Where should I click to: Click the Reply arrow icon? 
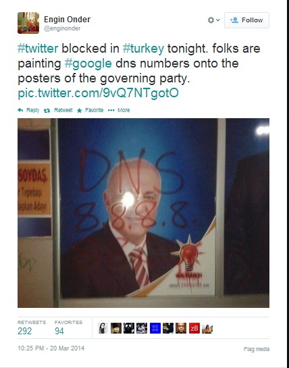[x=20, y=110]
